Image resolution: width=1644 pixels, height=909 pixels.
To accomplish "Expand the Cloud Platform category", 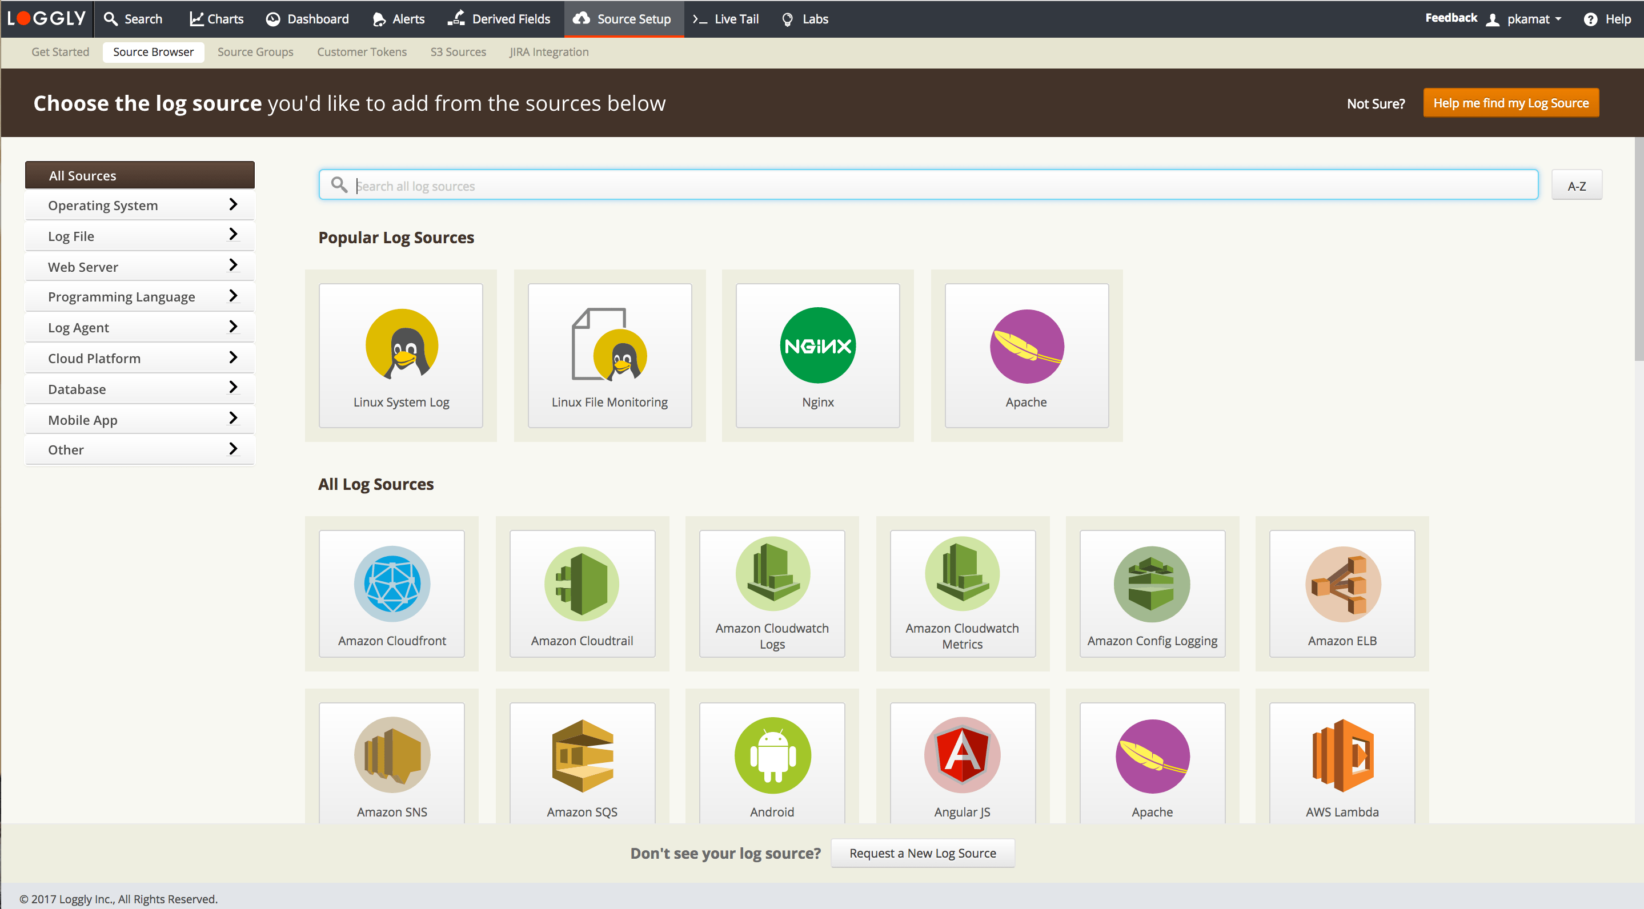I will (140, 358).
